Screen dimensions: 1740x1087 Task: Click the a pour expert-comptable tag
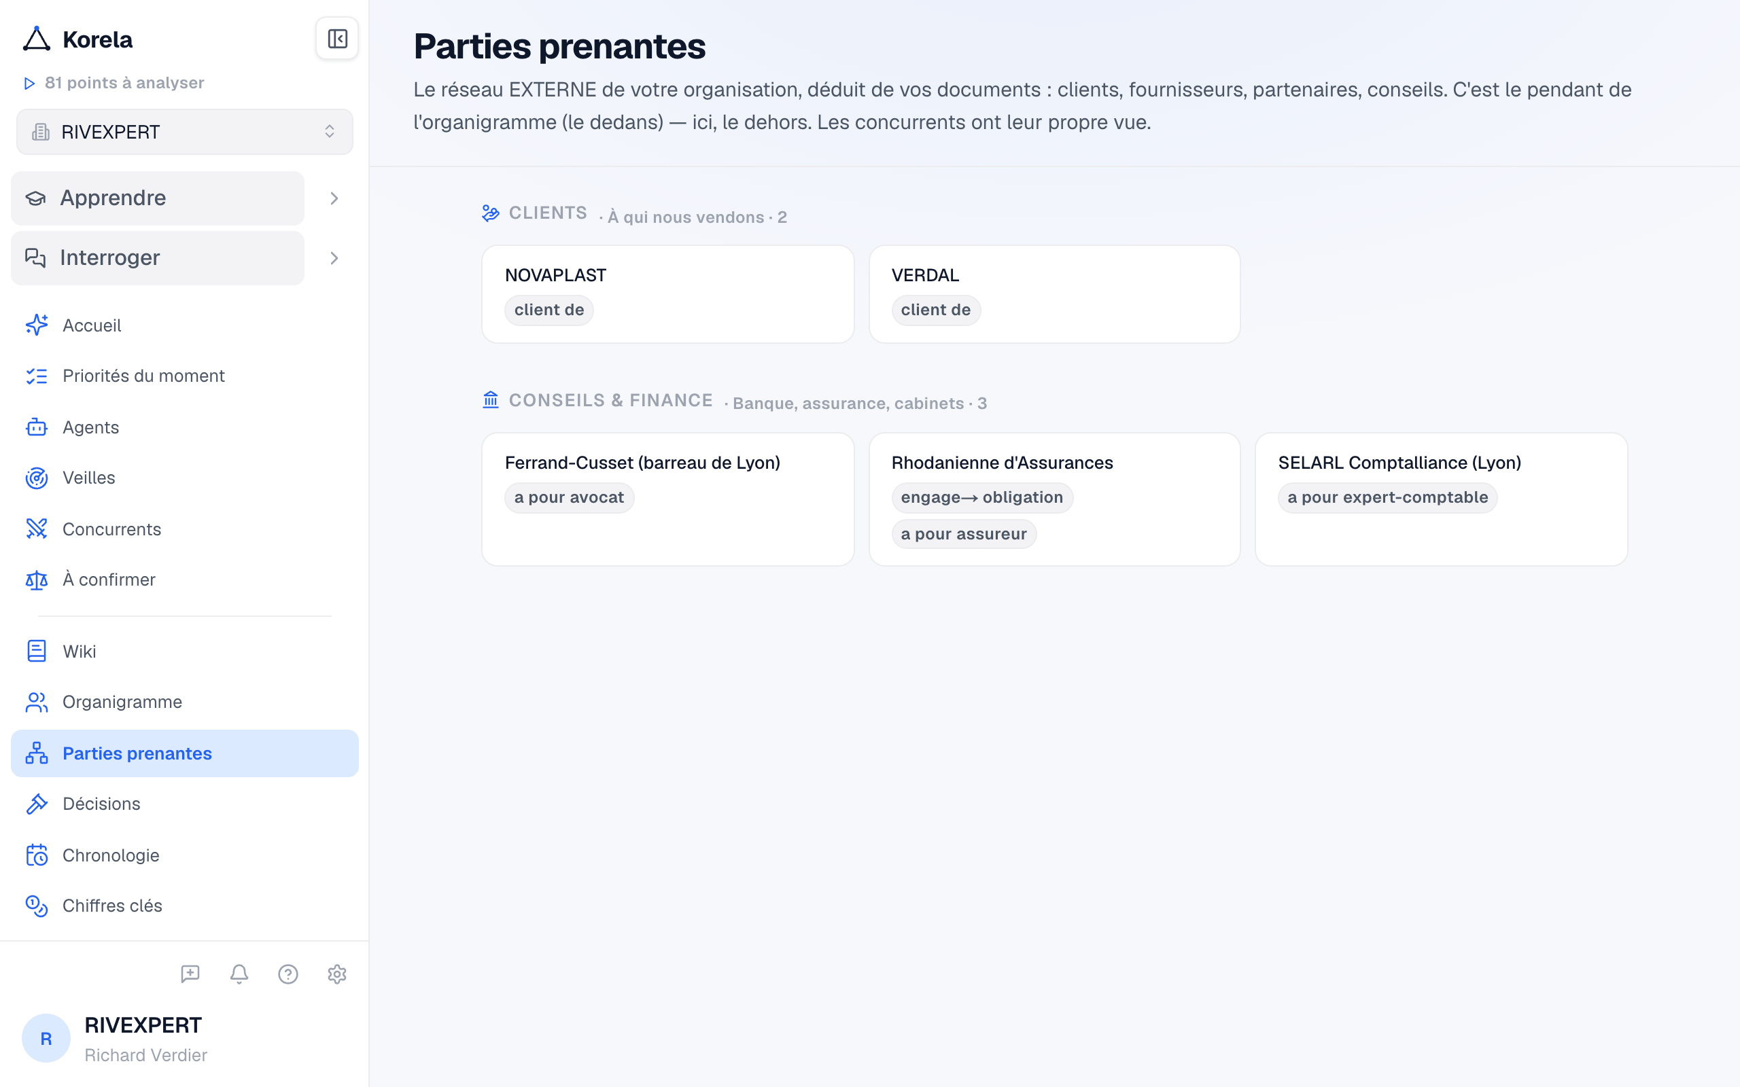pyautogui.click(x=1388, y=497)
